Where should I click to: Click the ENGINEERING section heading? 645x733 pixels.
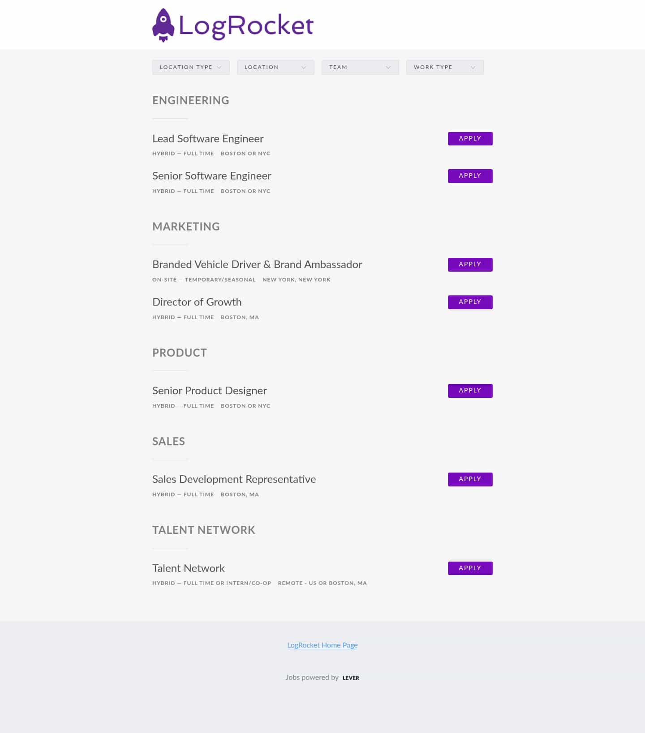point(190,100)
